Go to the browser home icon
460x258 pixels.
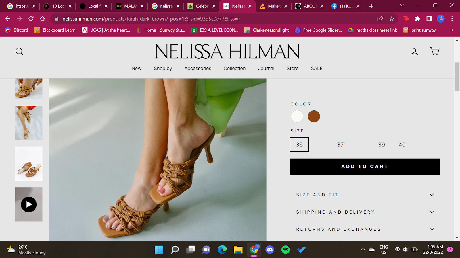coord(43,19)
